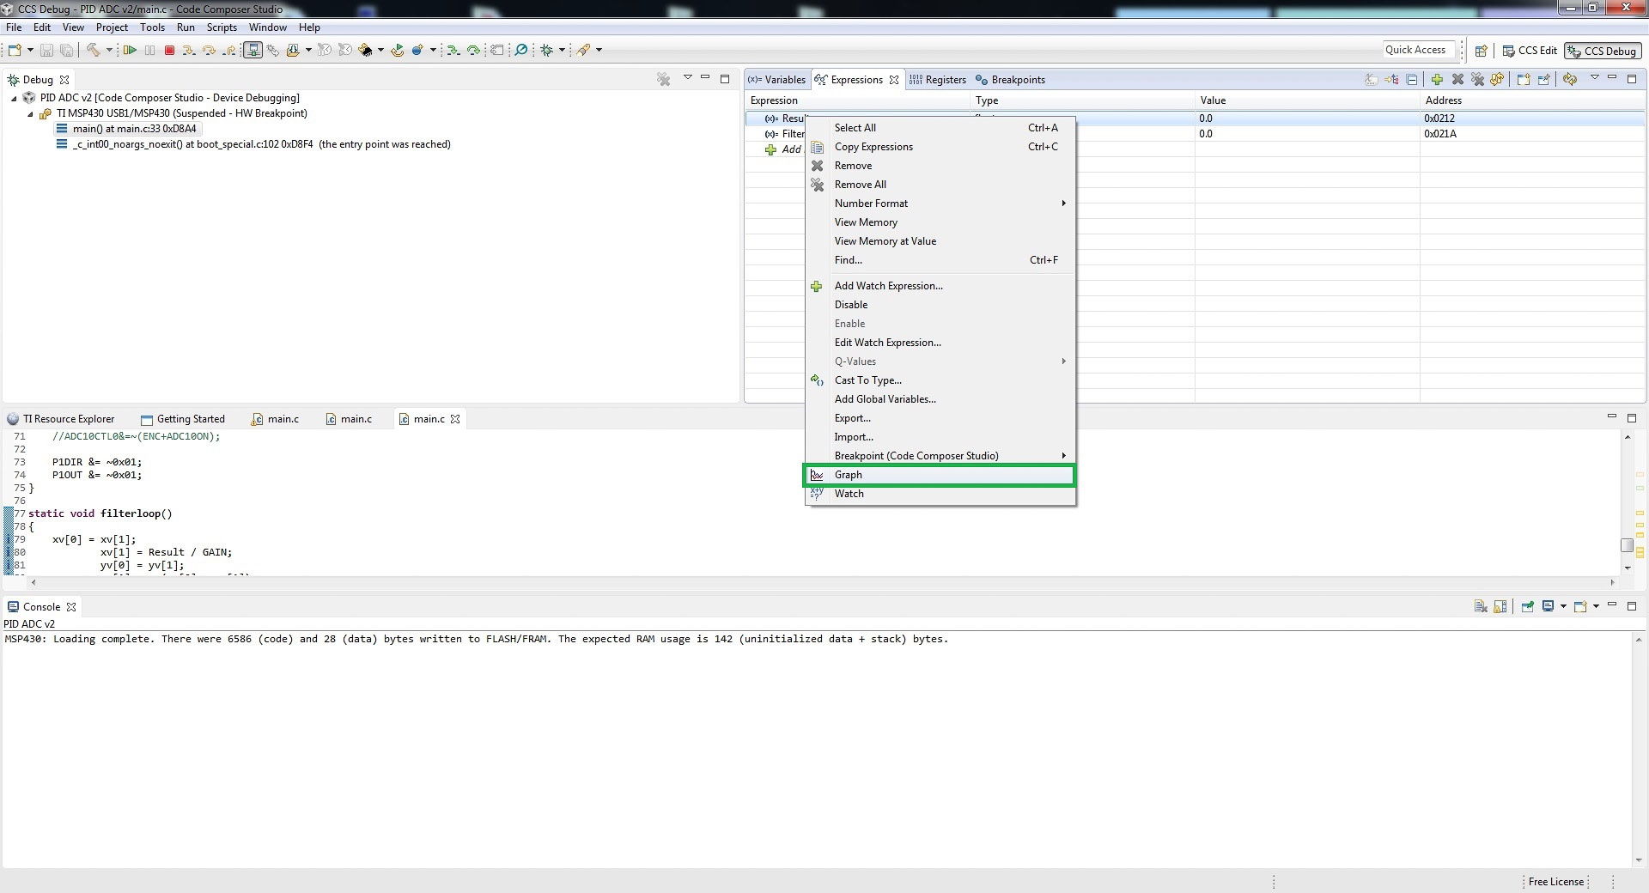Screen dimensions: 1649x893
Task: Click Remove Selected Expressions X icon
Action: 1457,79
